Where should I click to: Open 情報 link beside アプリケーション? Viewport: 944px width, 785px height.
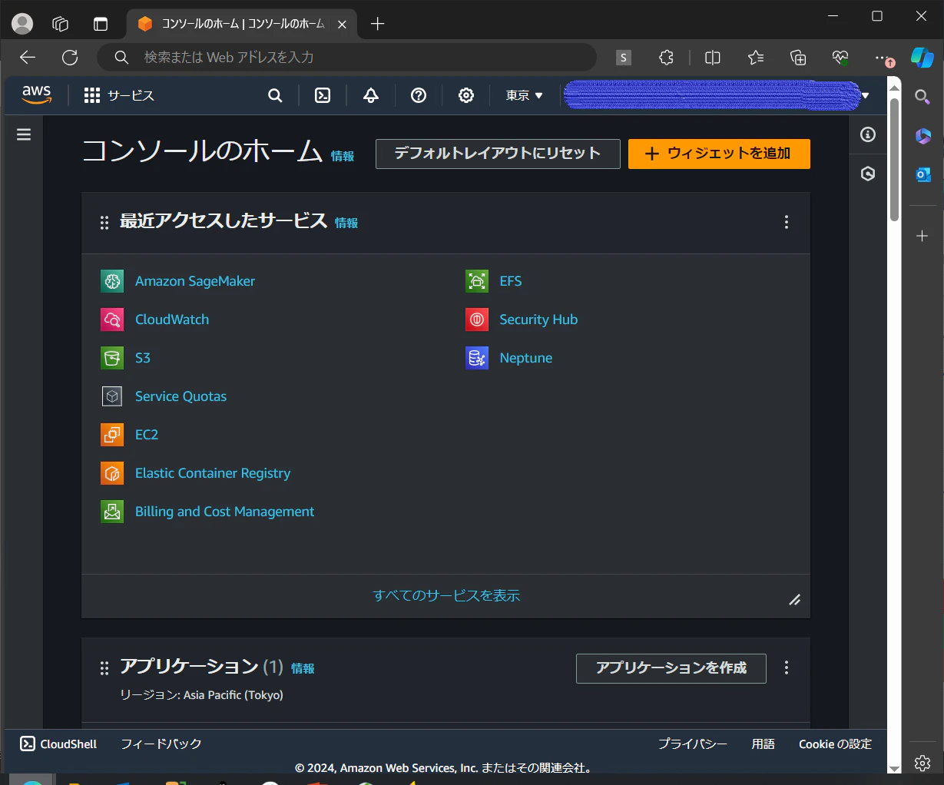pyautogui.click(x=303, y=668)
